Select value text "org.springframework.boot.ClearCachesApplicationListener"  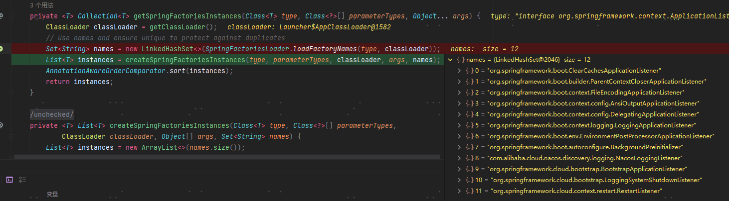(x=574, y=71)
